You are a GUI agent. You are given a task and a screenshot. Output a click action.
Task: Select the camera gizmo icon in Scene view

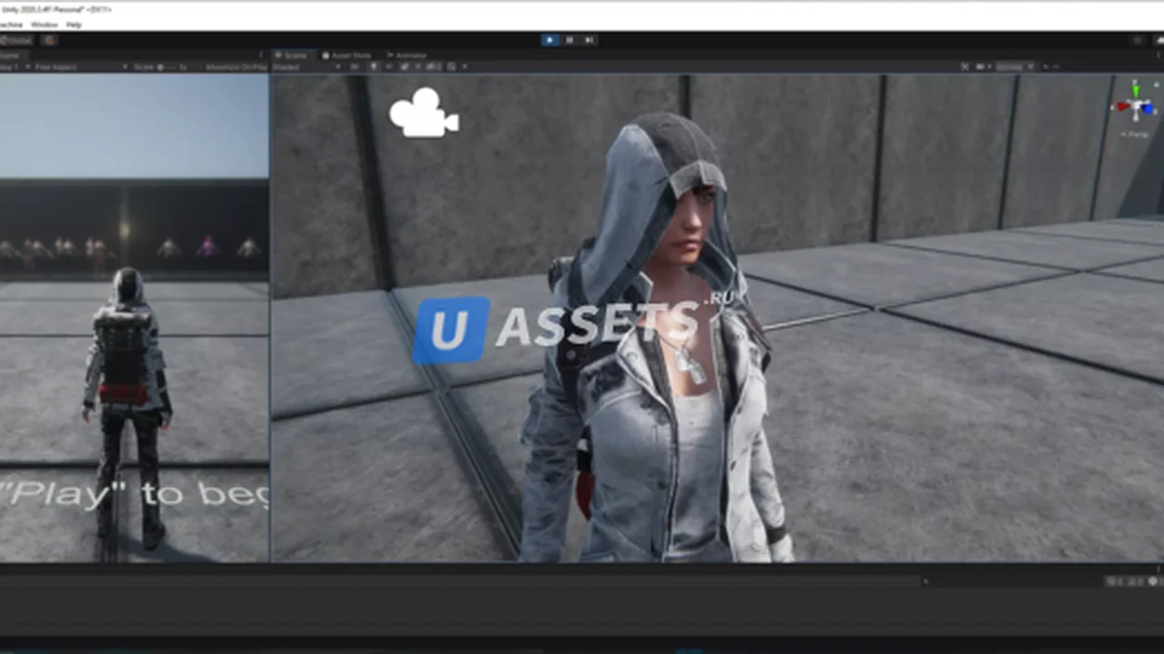coord(424,113)
